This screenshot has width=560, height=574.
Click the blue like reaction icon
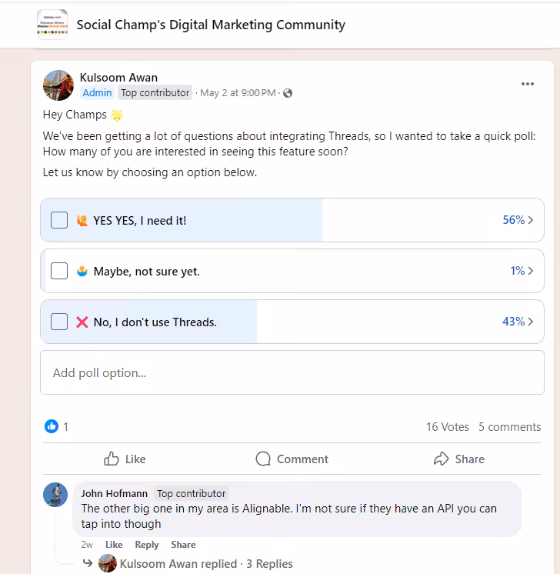[x=52, y=426]
